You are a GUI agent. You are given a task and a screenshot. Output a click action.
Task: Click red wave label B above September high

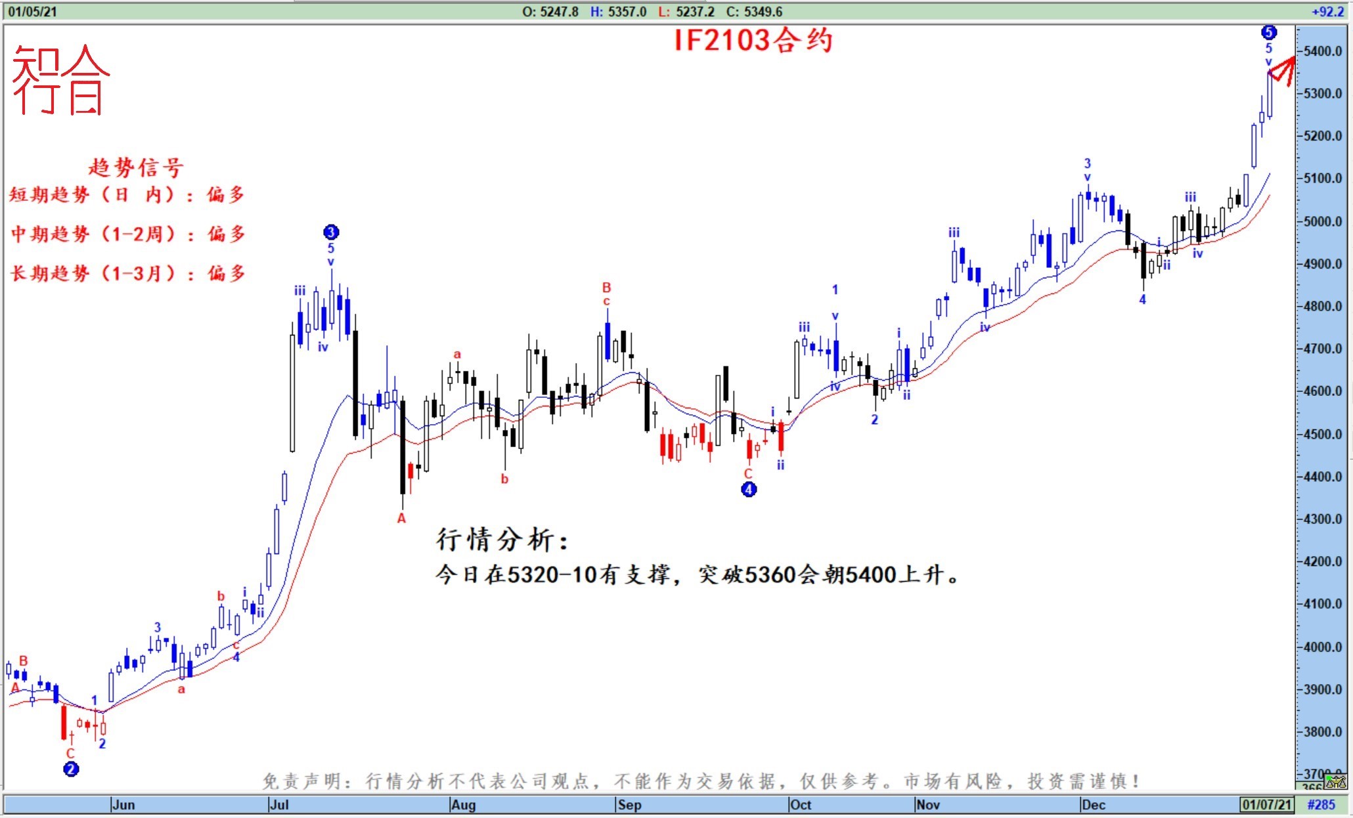[606, 288]
